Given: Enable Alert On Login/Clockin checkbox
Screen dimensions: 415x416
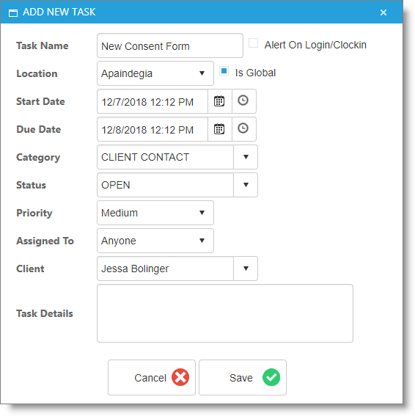Looking at the screenshot, I should (253, 43).
